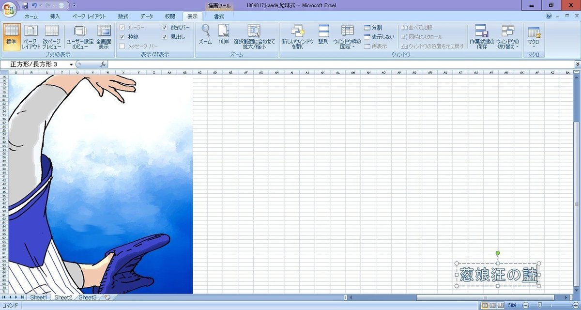Select the Sheet1 tab
Viewport: 581px width, 310px height.
click(38, 297)
